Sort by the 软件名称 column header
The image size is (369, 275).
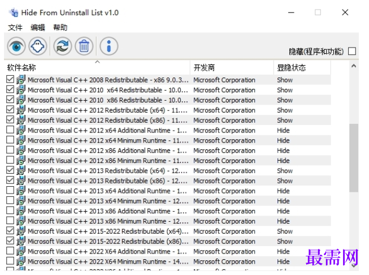[97, 68]
